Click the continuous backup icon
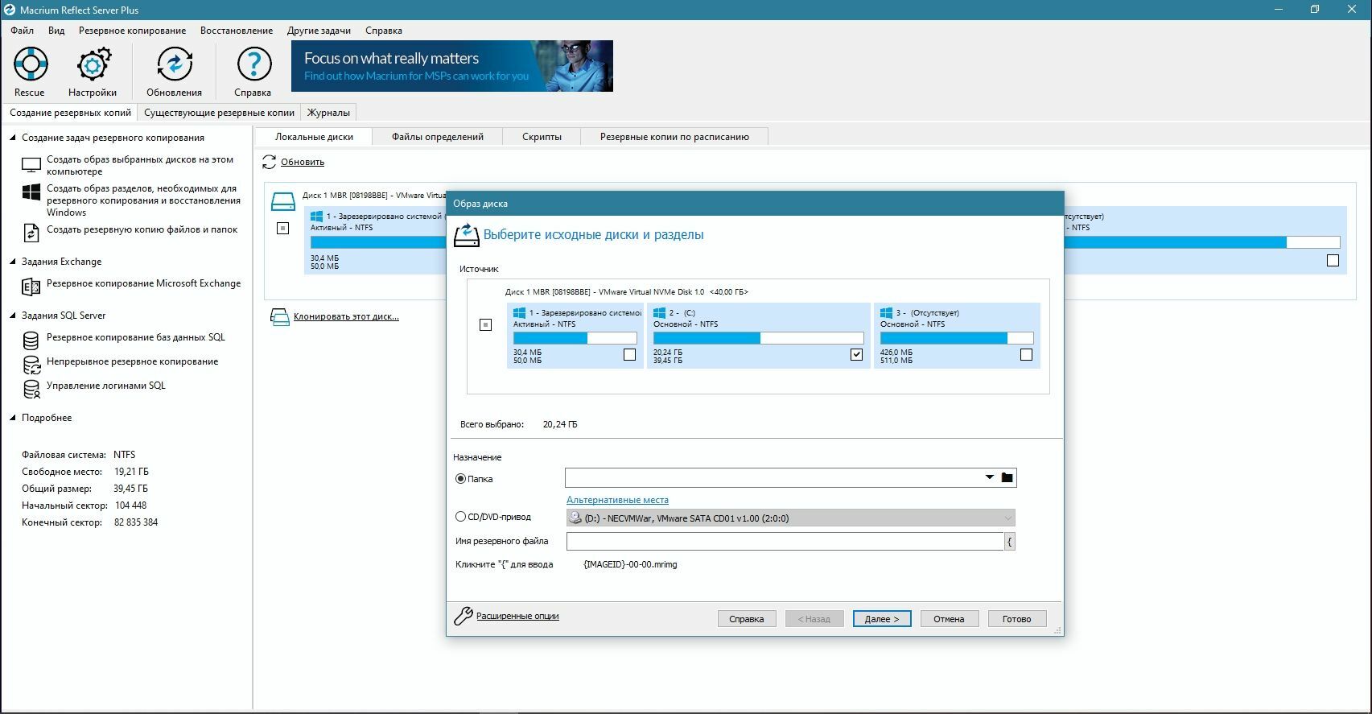 tap(31, 365)
